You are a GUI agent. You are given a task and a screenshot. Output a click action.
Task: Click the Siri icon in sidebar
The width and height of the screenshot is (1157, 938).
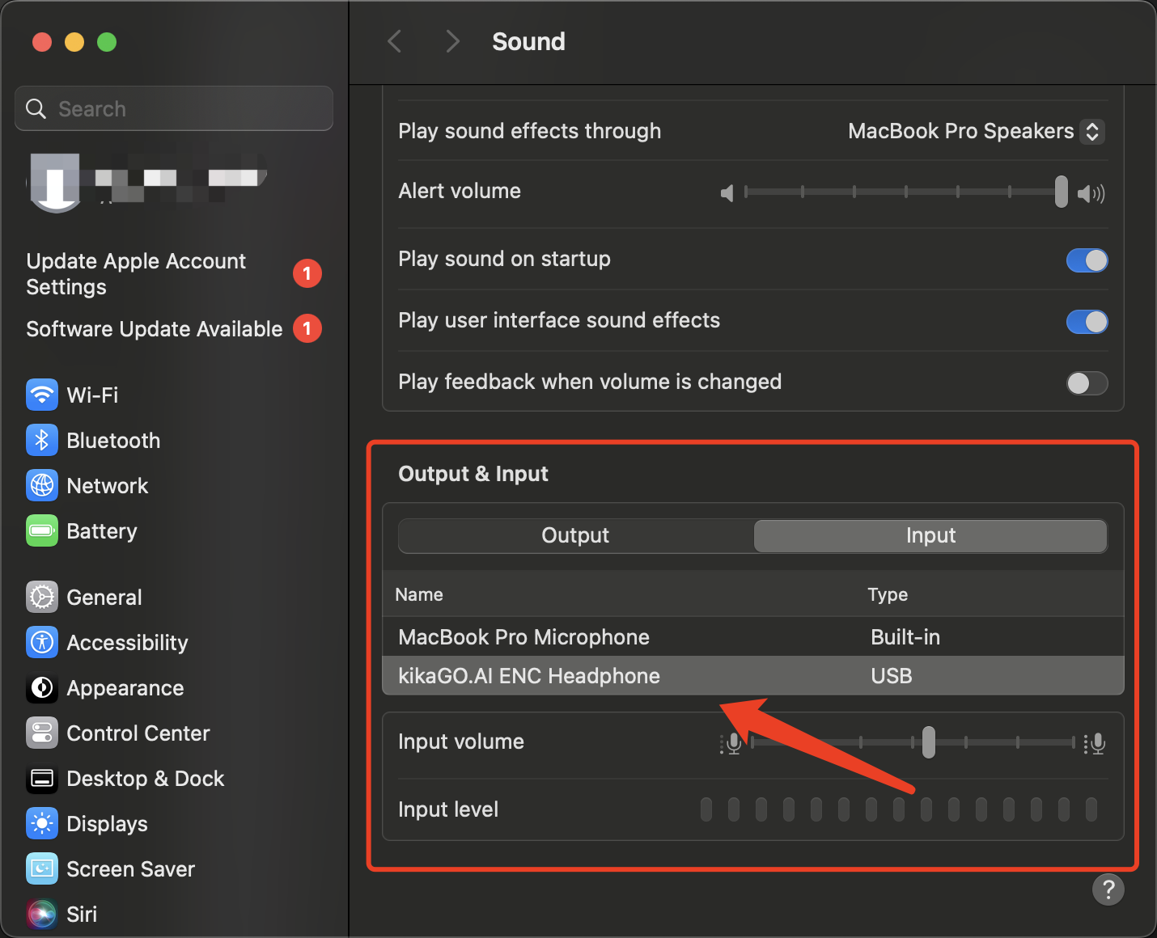coord(42,915)
